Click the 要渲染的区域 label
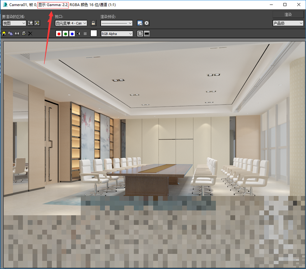 13,17
